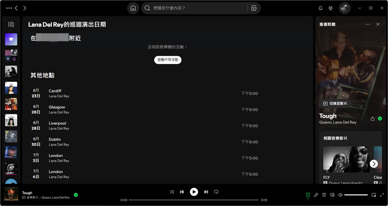Open more options in Now Playing panel

368,24
